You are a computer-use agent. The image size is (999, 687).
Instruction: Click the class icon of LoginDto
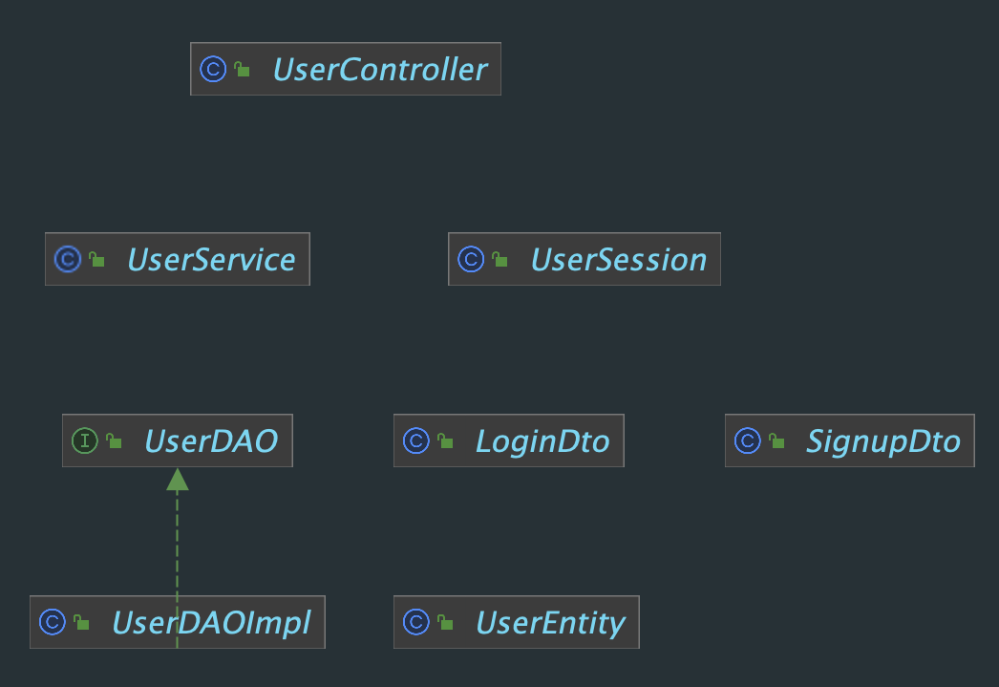[416, 440]
